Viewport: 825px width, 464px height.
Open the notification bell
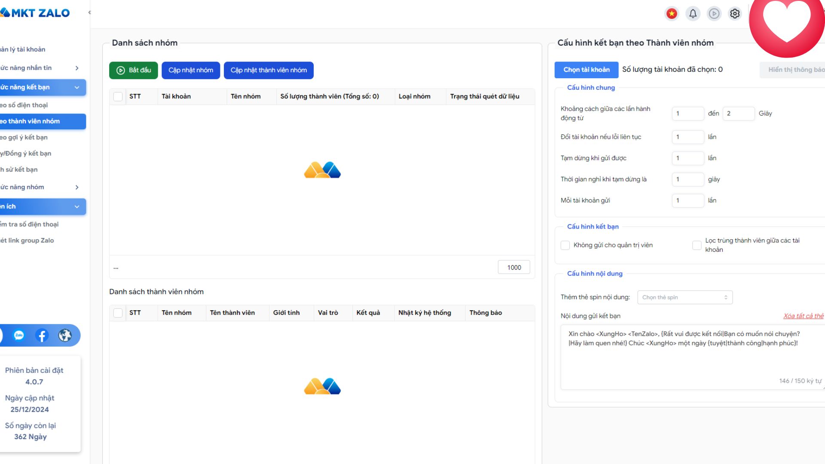pyautogui.click(x=693, y=14)
